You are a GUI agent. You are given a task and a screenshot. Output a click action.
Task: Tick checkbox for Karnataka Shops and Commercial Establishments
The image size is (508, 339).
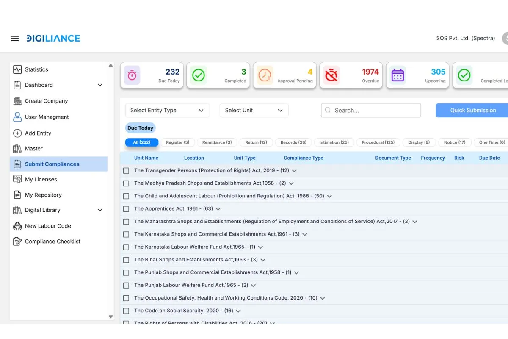tap(126, 234)
